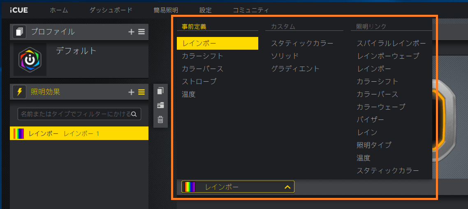Pick the ストローブ predefined effect
The height and width of the screenshot is (209, 468).
click(x=199, y=81)
